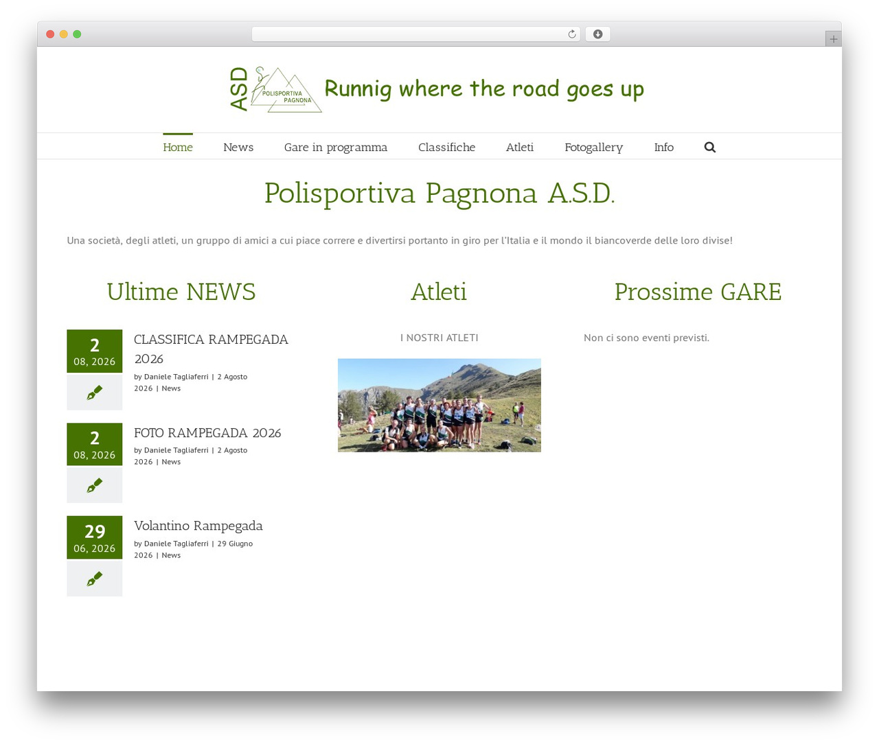Open a new tab with the plus button
This screenshot has height=744, width=879.
pos(833,39)
